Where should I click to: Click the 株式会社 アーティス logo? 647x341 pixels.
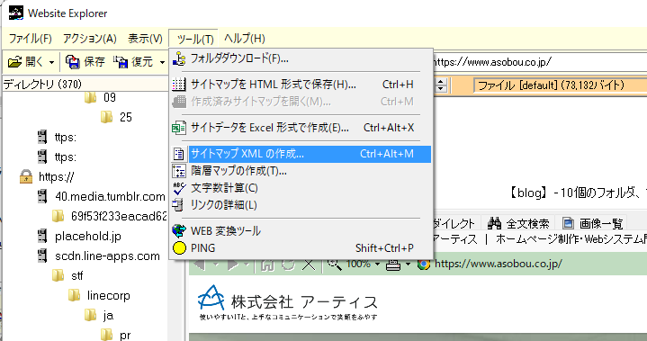288,303
